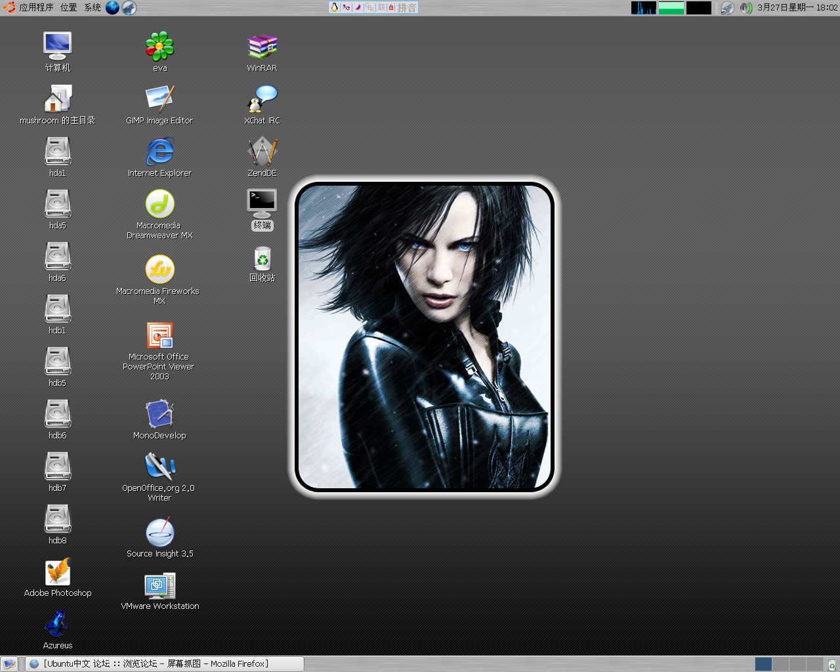Open the 位置 (Places) menu
The height and width of the screenshot is (672, 840).
68,8
